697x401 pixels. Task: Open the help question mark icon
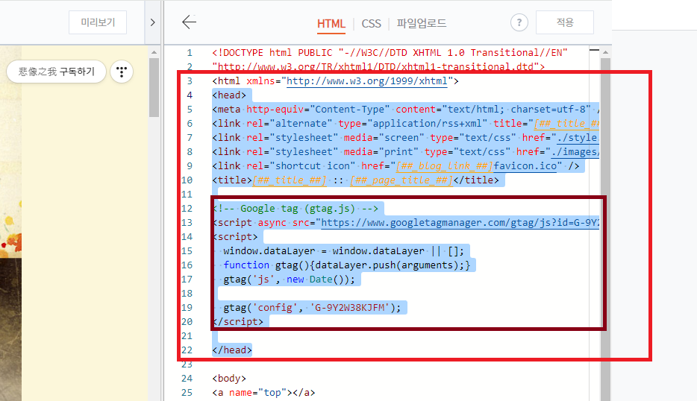519,22
